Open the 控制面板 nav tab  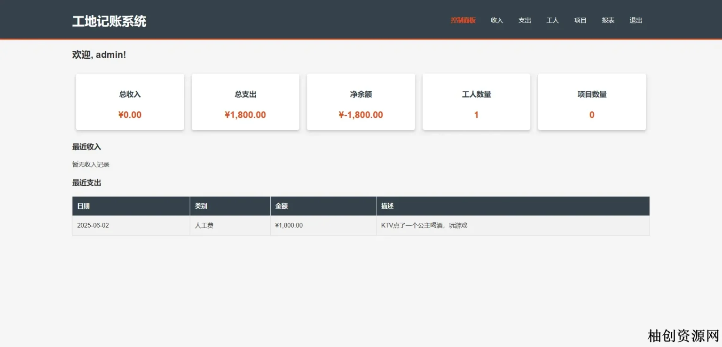pos(463,20)
